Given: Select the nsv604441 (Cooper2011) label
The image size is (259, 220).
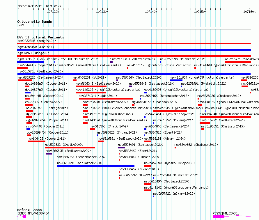Looking at the screenshot, I should [x=37, y=65].
